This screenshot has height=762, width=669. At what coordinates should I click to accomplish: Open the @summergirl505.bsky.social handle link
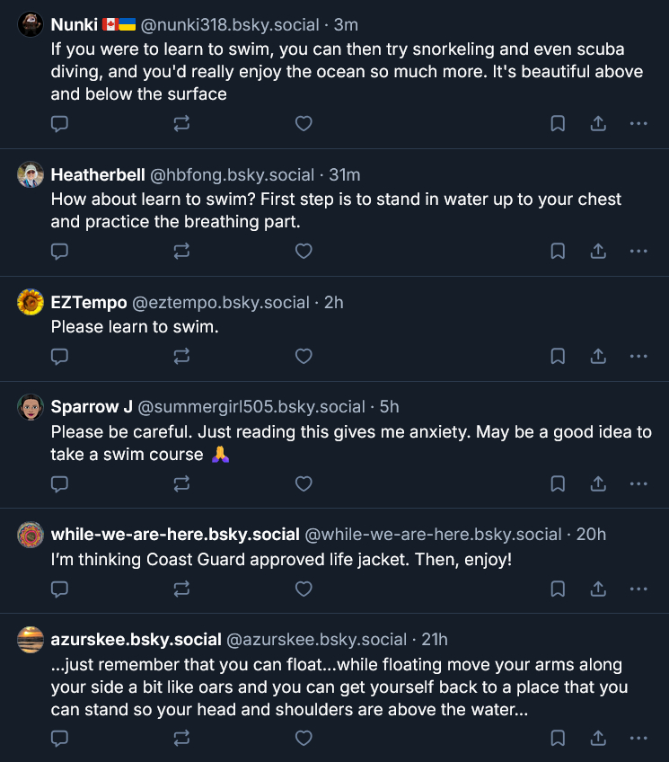(x=251, y=407)
